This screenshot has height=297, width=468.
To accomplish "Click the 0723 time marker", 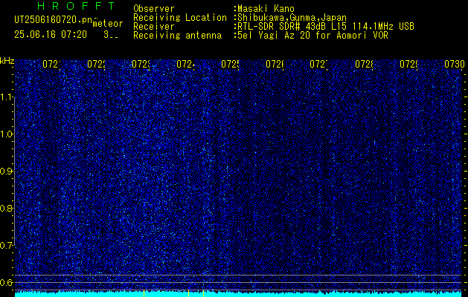I will [x=141, y=64].
